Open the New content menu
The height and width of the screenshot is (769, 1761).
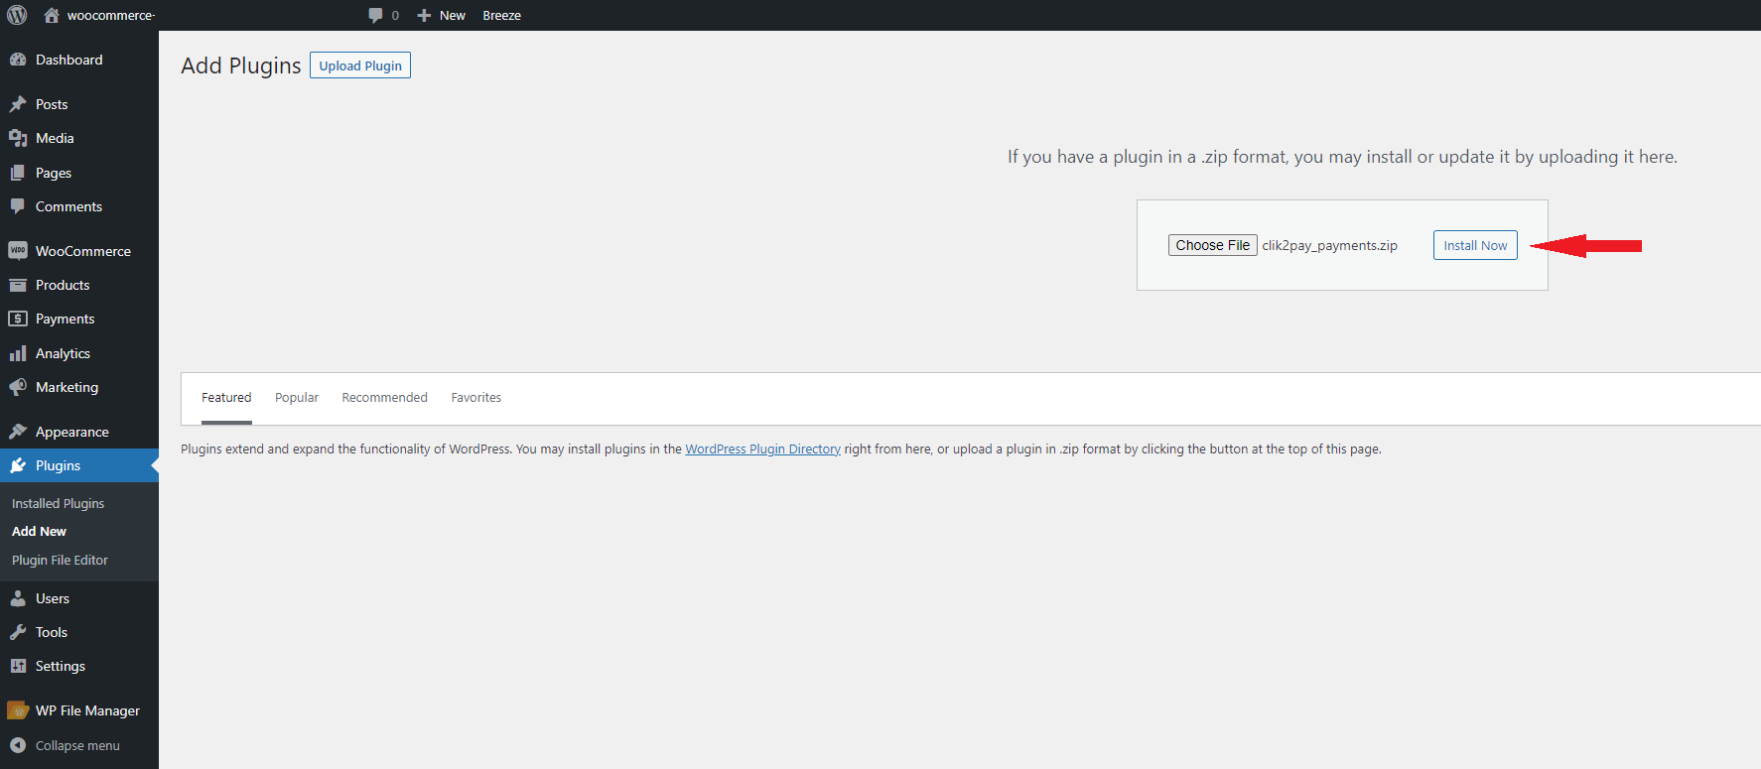click(x=453, y=15)
